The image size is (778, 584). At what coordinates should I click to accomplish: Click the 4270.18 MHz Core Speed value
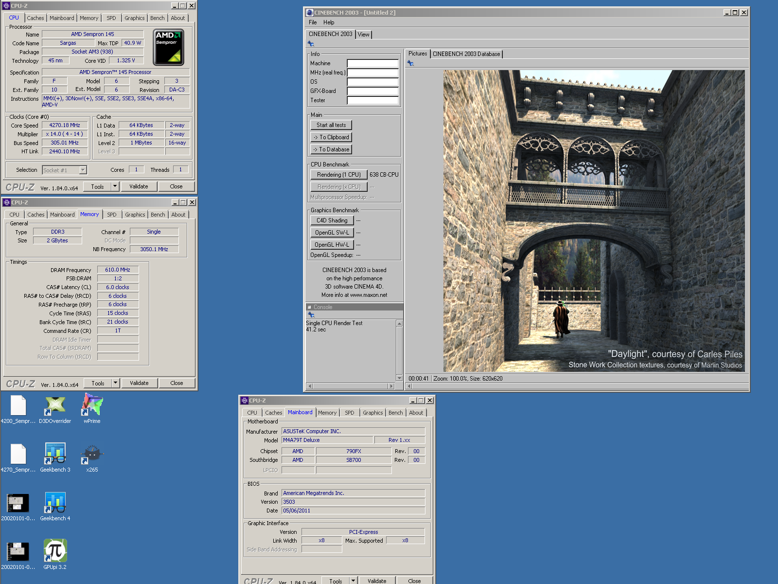65,125
